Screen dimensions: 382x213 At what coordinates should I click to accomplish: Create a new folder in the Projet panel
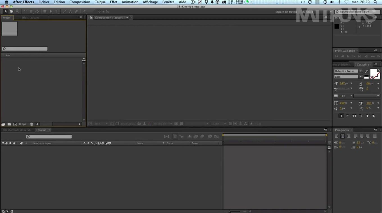tap(9, 124)
